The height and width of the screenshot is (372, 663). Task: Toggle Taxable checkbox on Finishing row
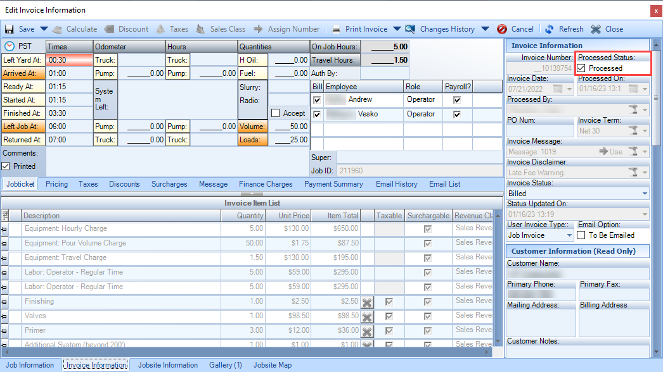pyautogui.click(x=389, y=302)
